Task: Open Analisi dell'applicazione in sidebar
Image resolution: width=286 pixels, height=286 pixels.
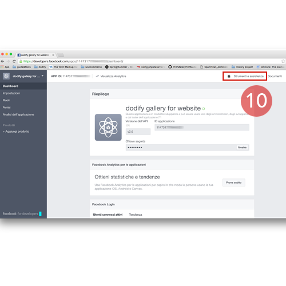Action: click(x=18, y=114)
